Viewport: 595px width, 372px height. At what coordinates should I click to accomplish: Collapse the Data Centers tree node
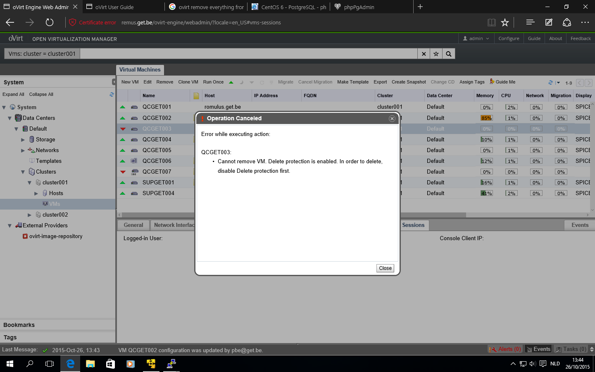pyautogui.click(x=10, y=118)
